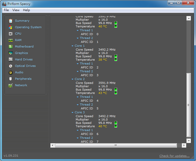Collapse Thread 1 under Core 1

[x=78, y=64]
